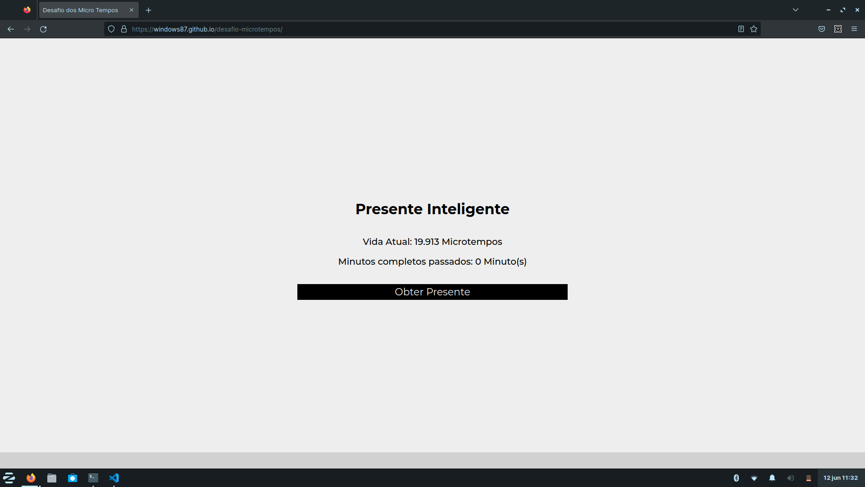Open the terminal from the taskbar

pos(93,478)
